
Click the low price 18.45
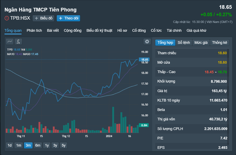[x=209, y=72]
